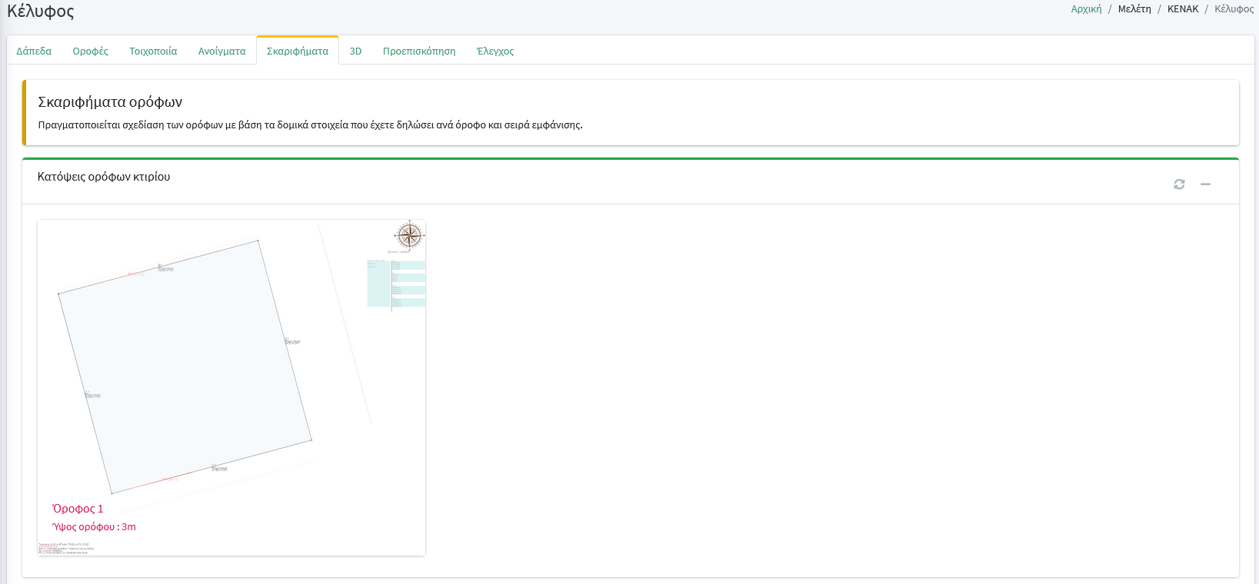Click the Όροφος 1 floor label
Screen dimensions: 1259x584
point(78,509)
